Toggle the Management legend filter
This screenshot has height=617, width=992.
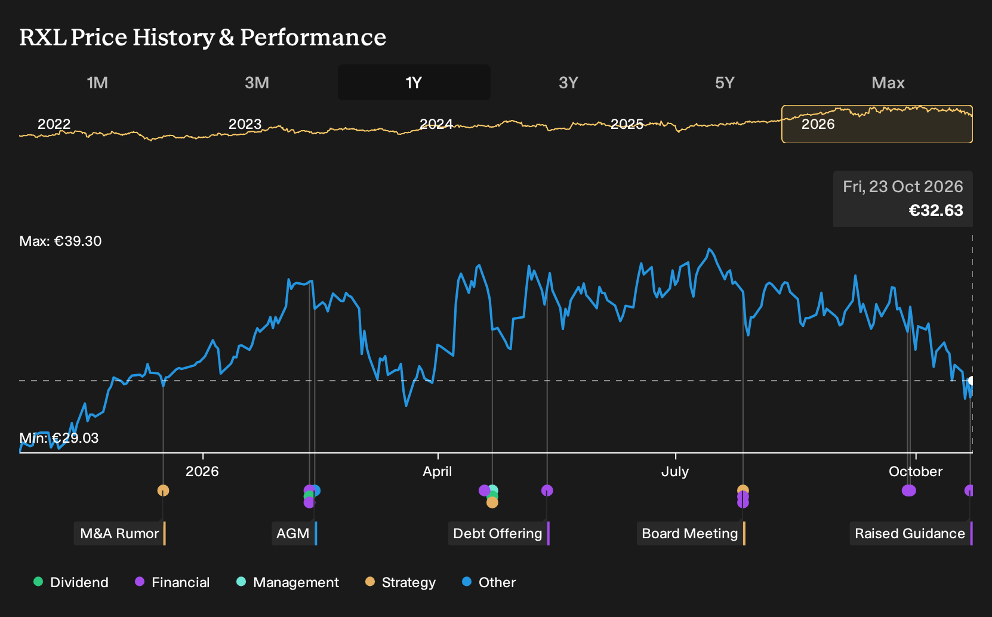[x=288, y=582]
